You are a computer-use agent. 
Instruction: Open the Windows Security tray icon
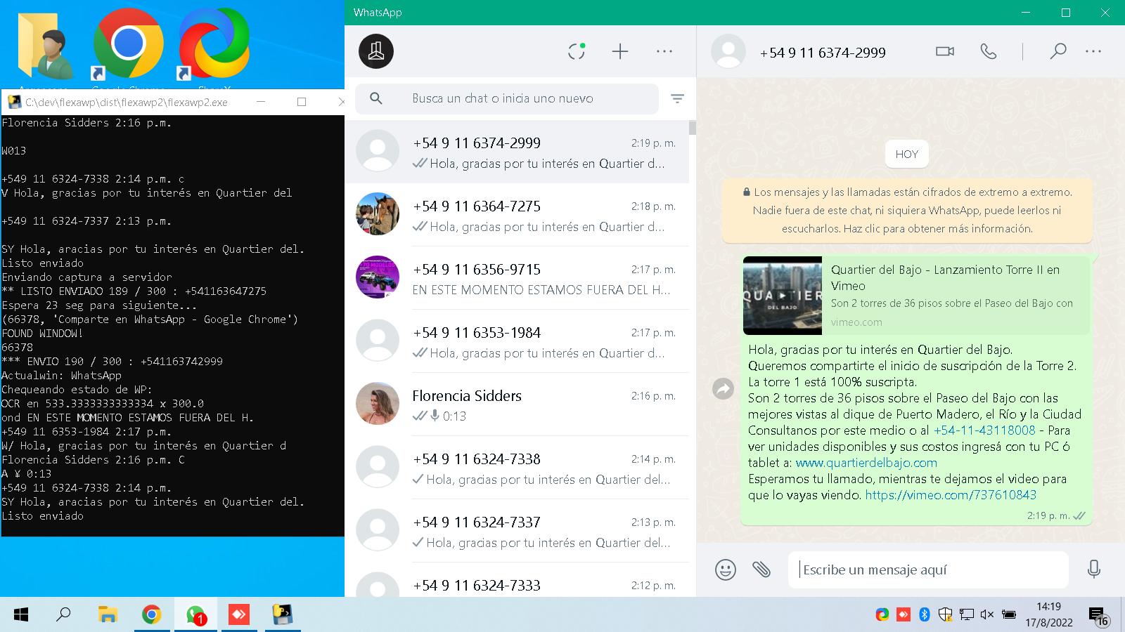coord(946,615)
